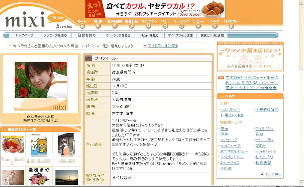Select the メッセージを送る tab
Viewport: 304px width, 187px height.
coord(55,35)
